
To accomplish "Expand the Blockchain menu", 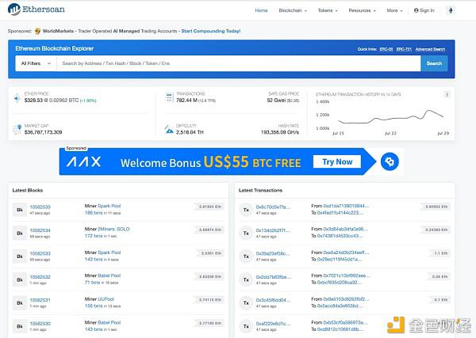I will [x=293, y=10].
